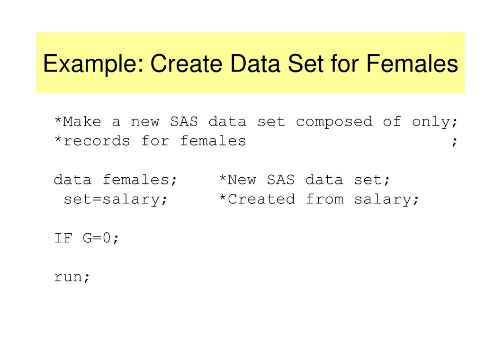Click the slide title 'Example: Create Data Set for Females'
Image resolution: width=485 pixels, height=364 pixels.
point(250,64)
